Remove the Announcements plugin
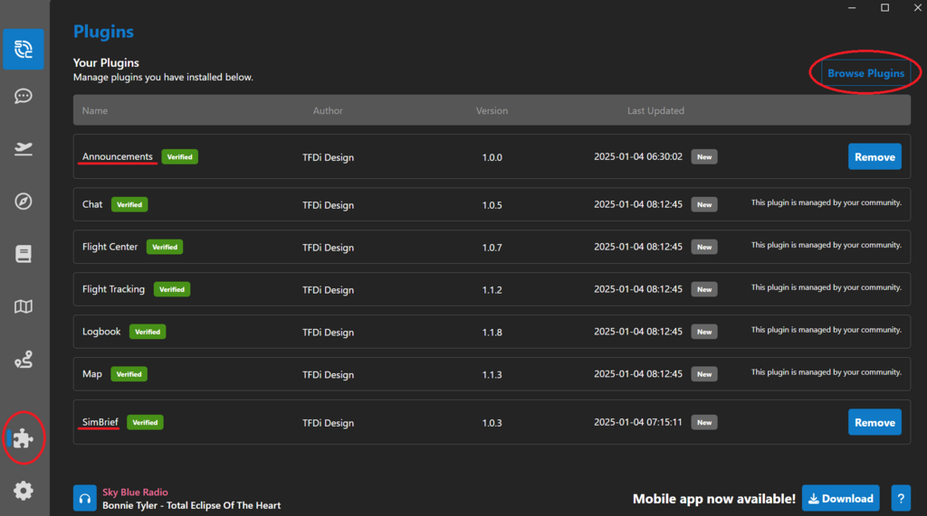Image resolution: width=927 pixels, height=516 pixels. (874, 156)
